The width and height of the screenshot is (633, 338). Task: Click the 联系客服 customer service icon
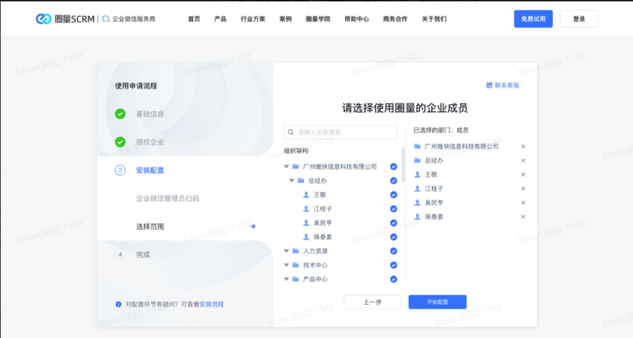pyautogui.click(x=489, y=86)
